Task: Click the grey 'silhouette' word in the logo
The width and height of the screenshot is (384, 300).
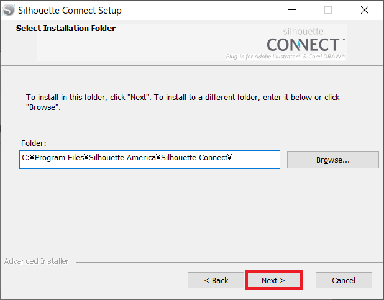Action: coord(303,31)
